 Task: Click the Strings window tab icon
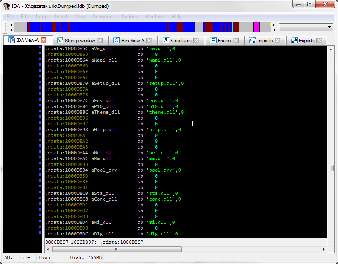(60, 40)
